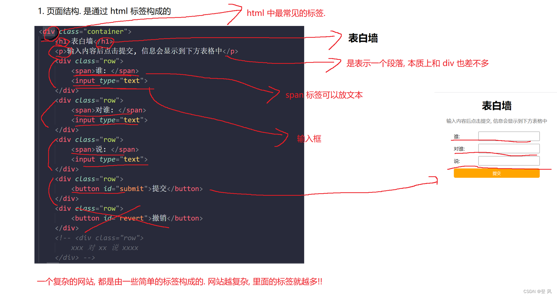The width and height of the screenshot is (557, 297).
Task: Click the red note span 标签可以放文本
Action: coord(324,95)
